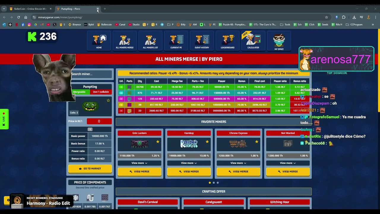Go to first favorite miners carousel dot
The width and height of the screenshot is (380, 214).
point(210,183)
